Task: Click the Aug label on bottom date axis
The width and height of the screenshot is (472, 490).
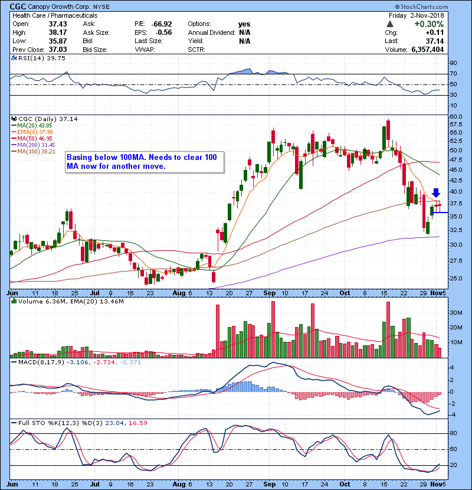Action: (179, 484)
